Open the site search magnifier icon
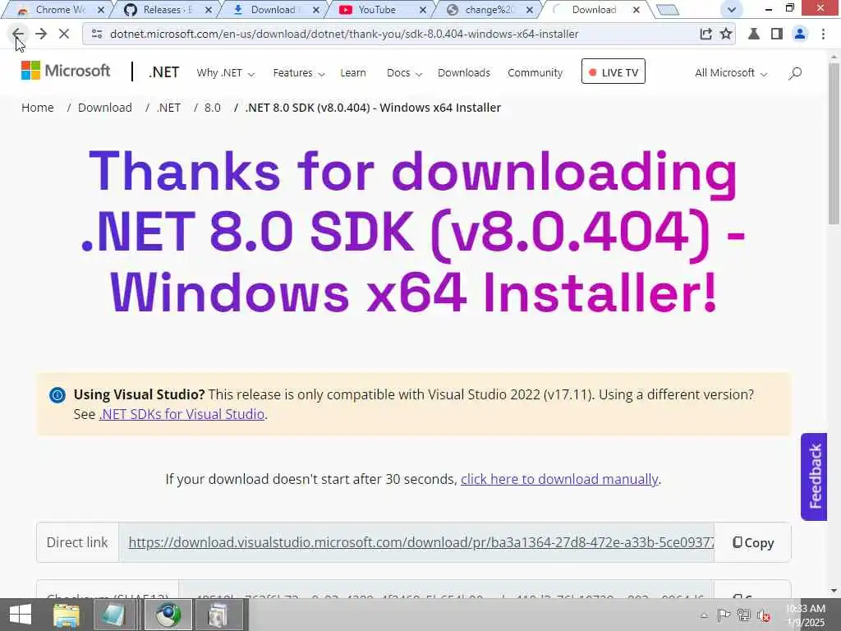This screenshot has height=631, width=841. [x=795, y=72]
